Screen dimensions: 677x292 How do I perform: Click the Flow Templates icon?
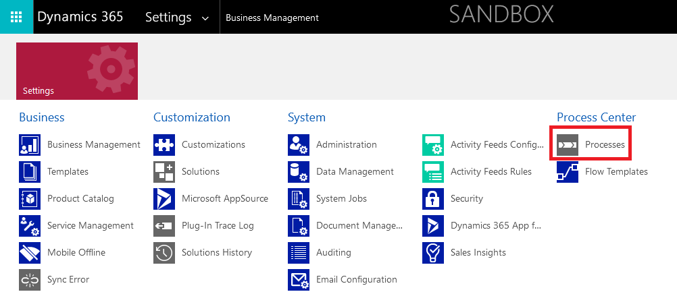(x=568, y=172)
